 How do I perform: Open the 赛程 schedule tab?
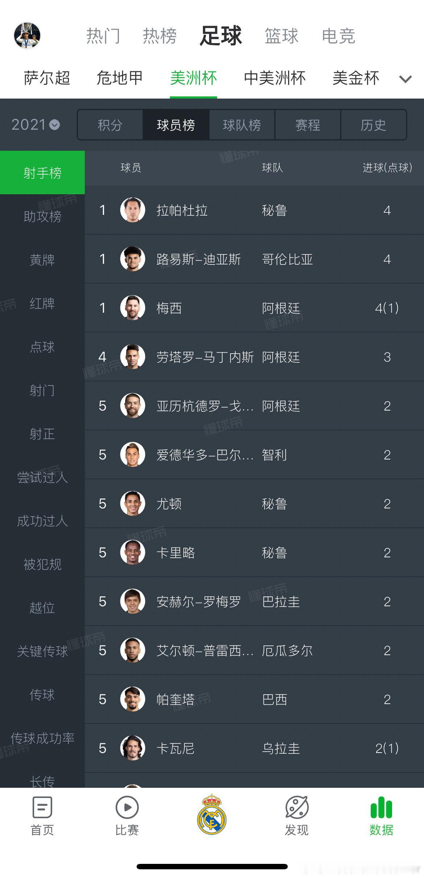click(308, 125)
